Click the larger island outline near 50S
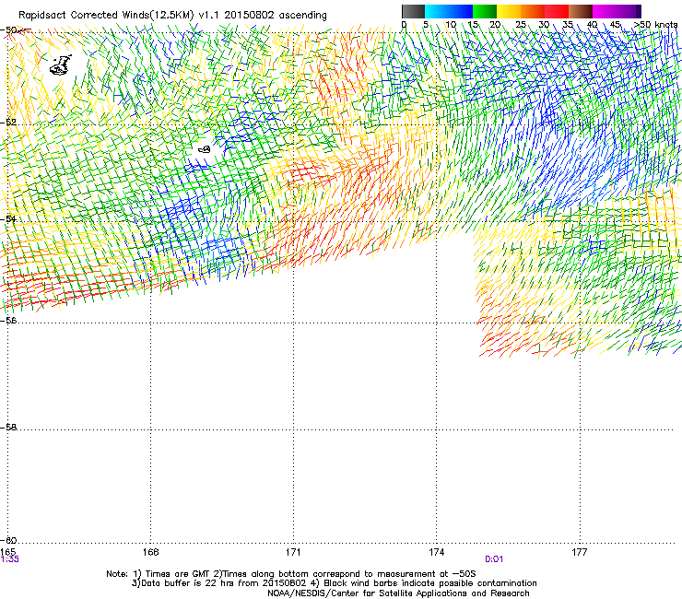682x599 pixels. pyautogui.click(x=61, y=65)
